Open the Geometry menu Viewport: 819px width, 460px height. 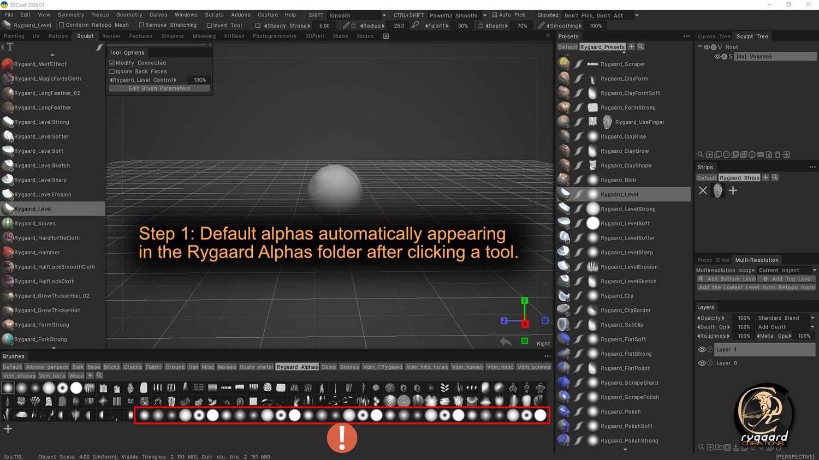pos(129,15)
